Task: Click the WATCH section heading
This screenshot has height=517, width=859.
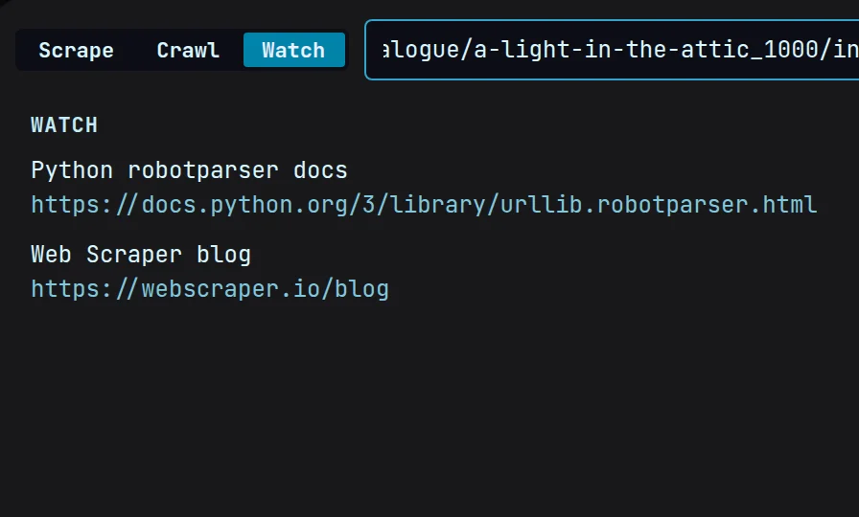Action: click(x=64, y=124)
